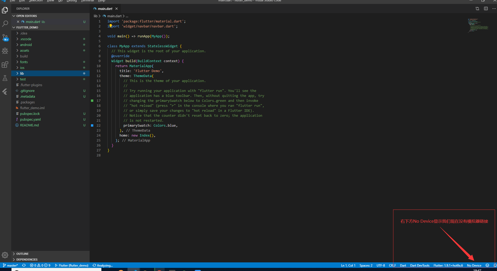
Task: Click Dart DevTools in status bar
Action: click(420, 266)
